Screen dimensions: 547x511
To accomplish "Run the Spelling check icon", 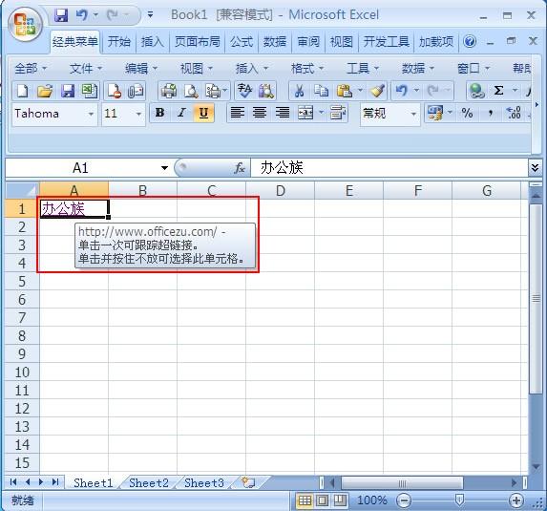I will click(x=245, y=91).
